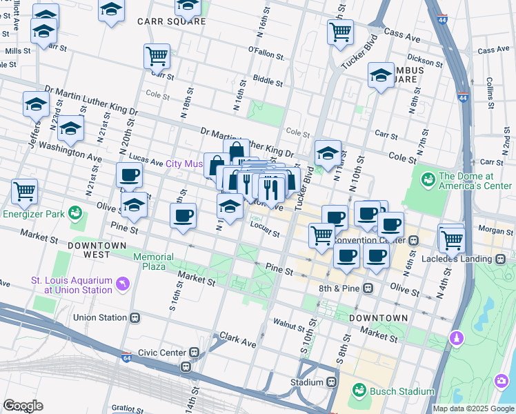Click the N 4th St street label
Screen dimensions: 516x414
pos(444,284)
